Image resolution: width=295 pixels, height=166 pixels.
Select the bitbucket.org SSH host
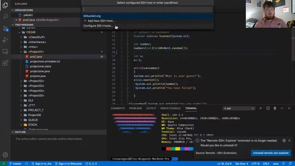click(147, 16)
